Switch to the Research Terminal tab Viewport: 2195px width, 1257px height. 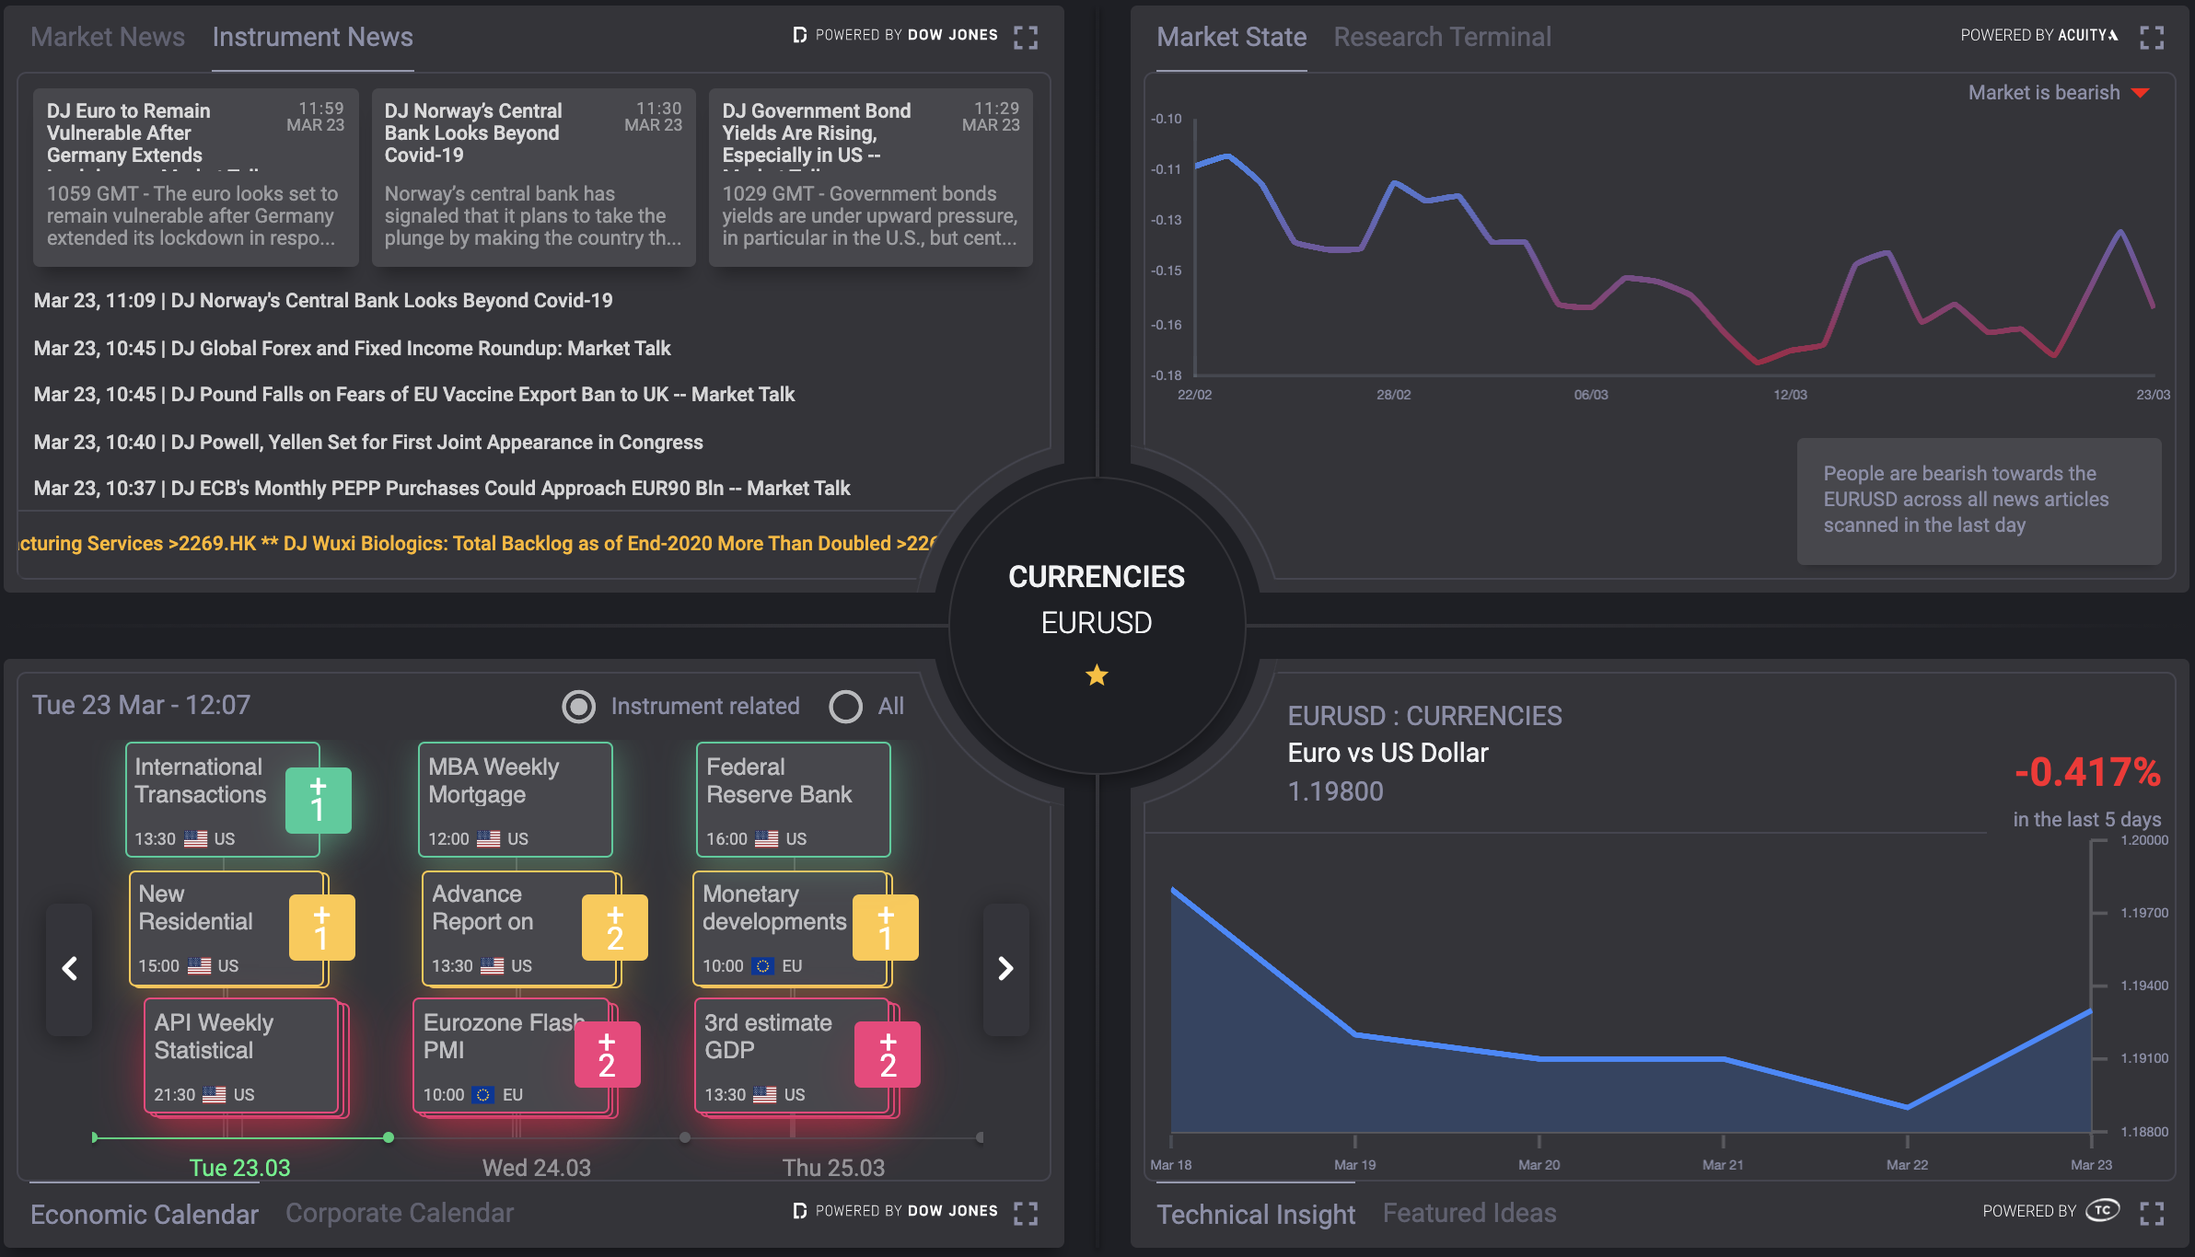[1443, 37]
